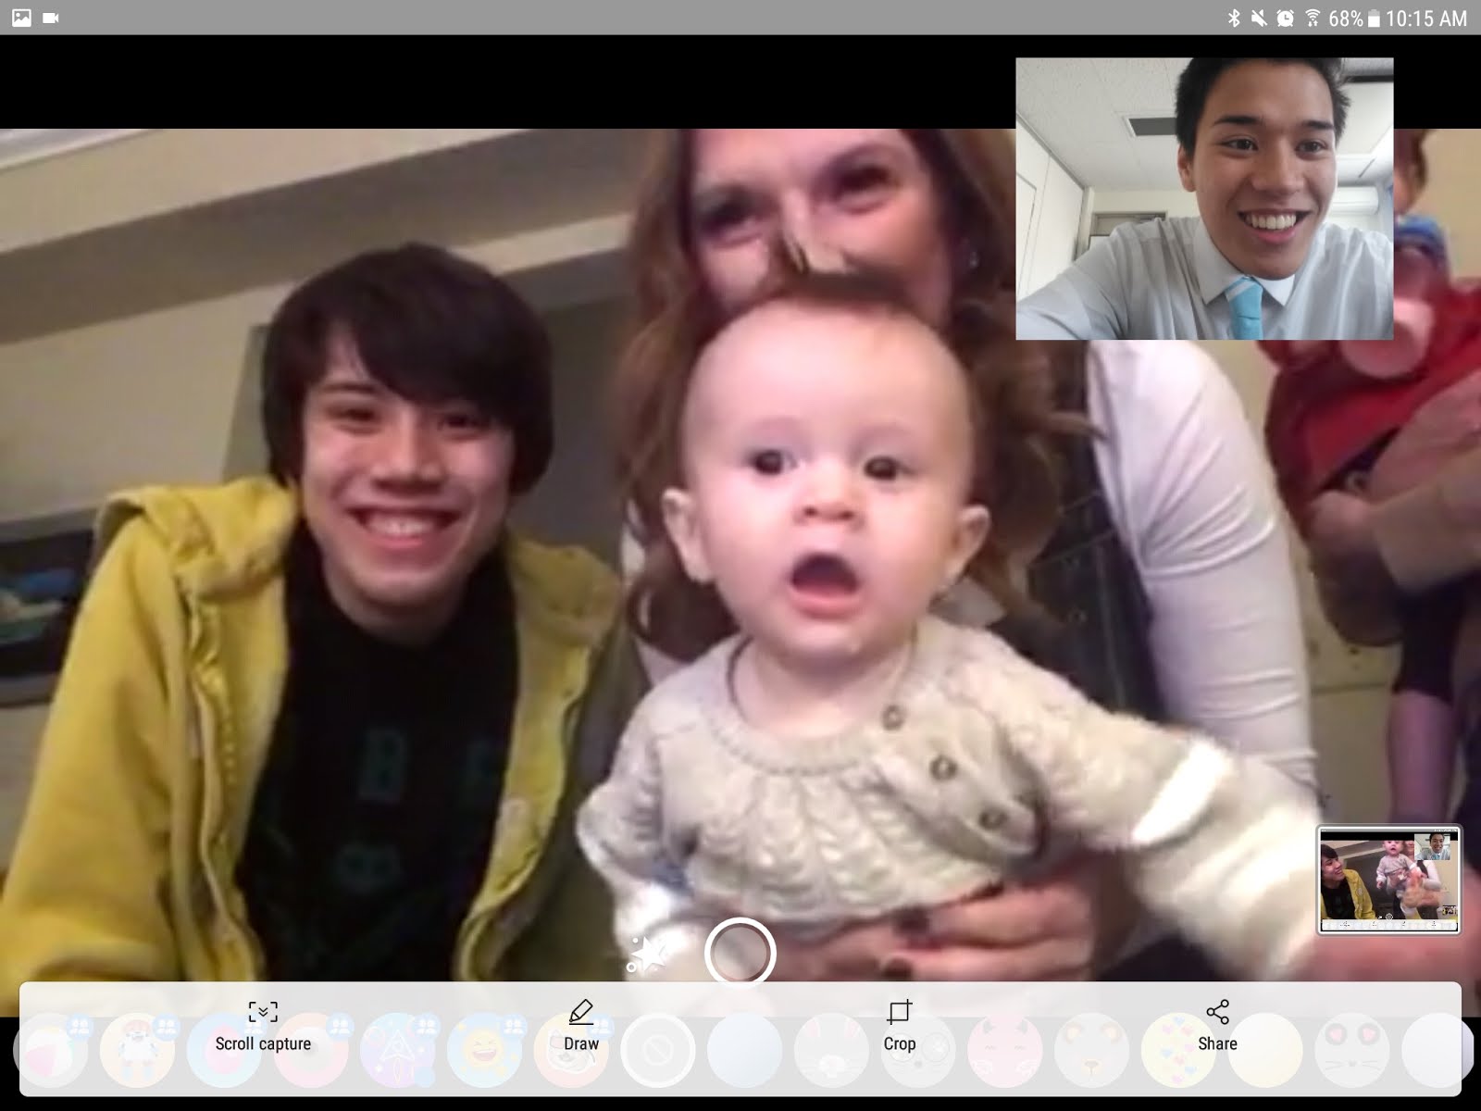Open the image notification in status bar
Viewport: 1481px width, 1111px height.
click(20, 18)
